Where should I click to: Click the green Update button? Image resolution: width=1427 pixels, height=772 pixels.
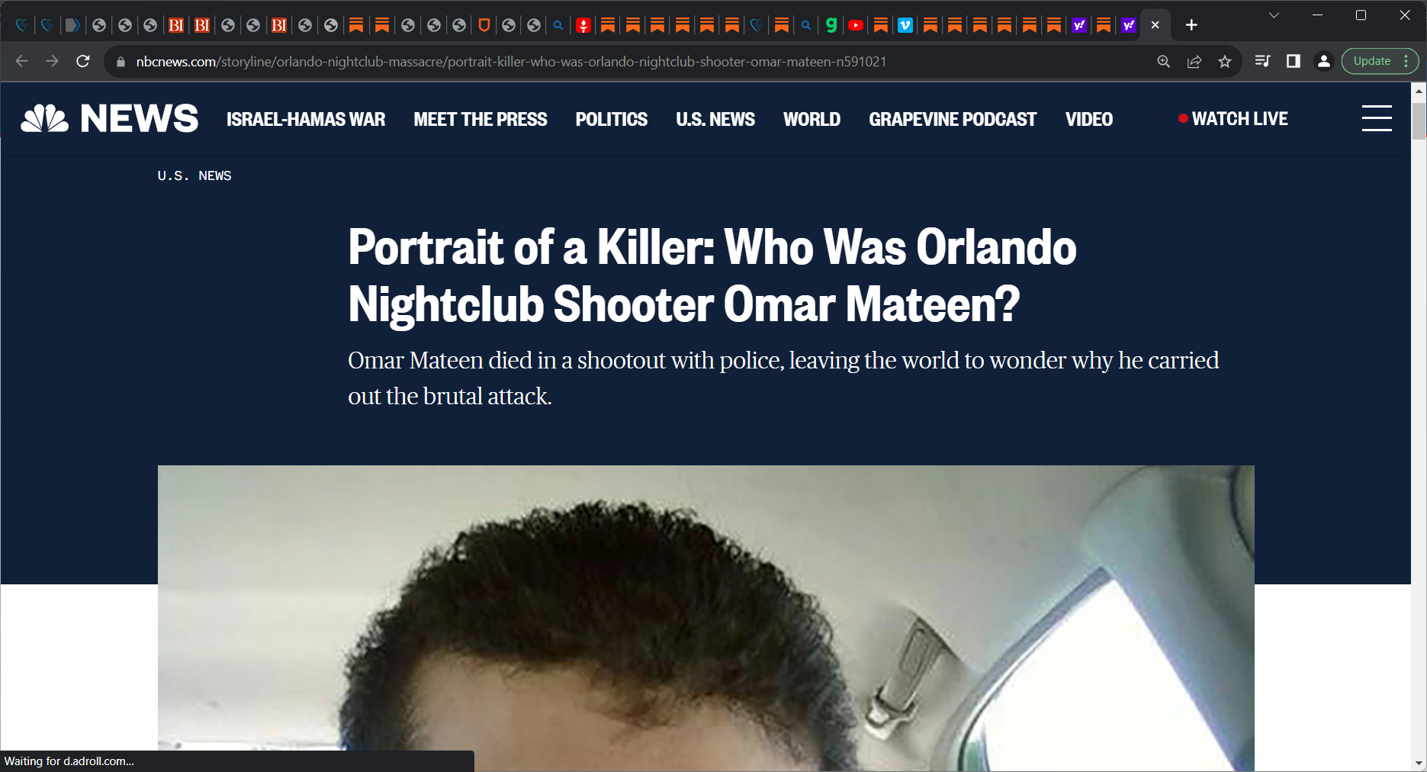(1371, 61)
